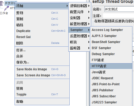Click the 在取样器错误后要执行的 heading
The image size is (134, 106).
click(x=114, y=21)
